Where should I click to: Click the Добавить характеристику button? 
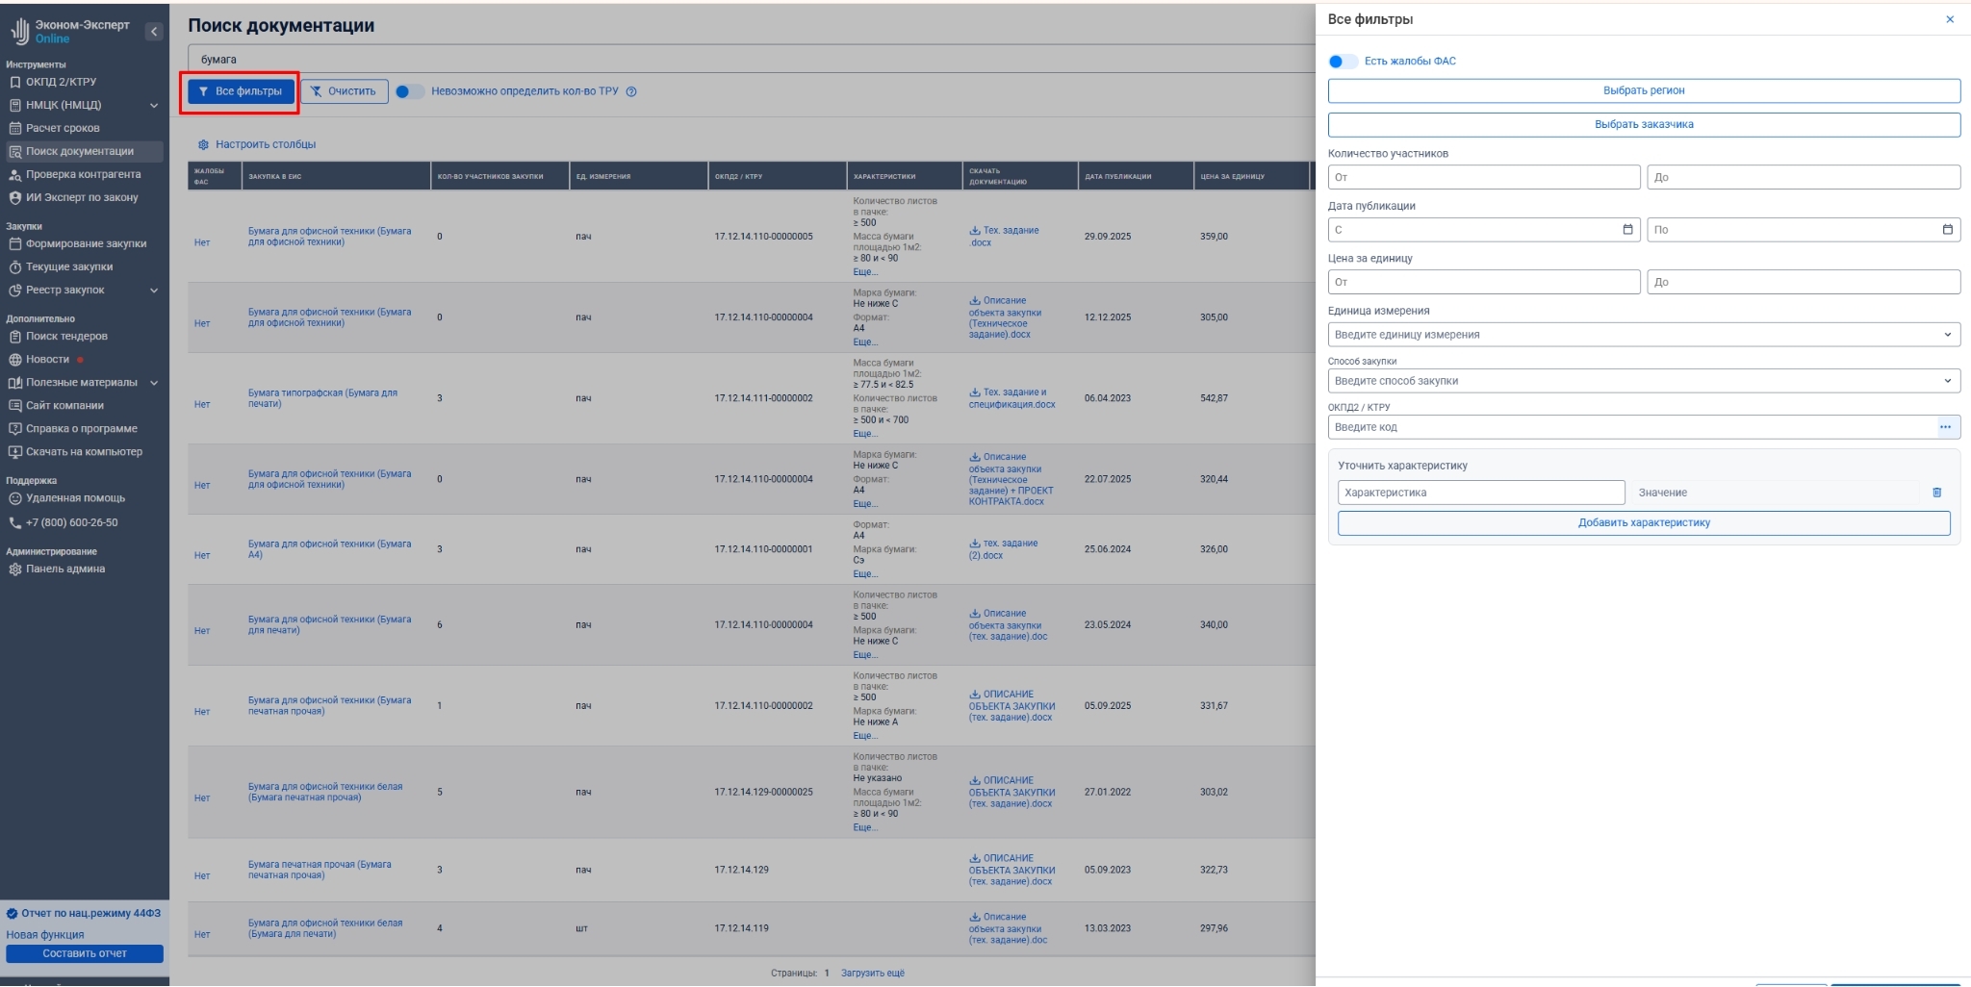pyautogui.click(x=1643, y=523)
